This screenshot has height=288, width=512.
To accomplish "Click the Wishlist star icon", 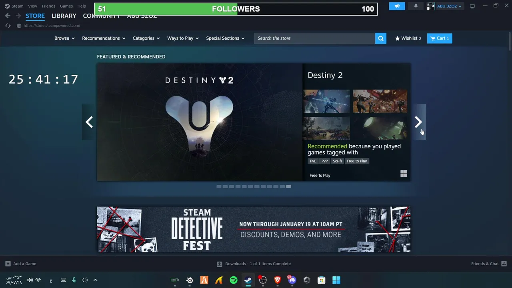I will [x=397, y=38].
